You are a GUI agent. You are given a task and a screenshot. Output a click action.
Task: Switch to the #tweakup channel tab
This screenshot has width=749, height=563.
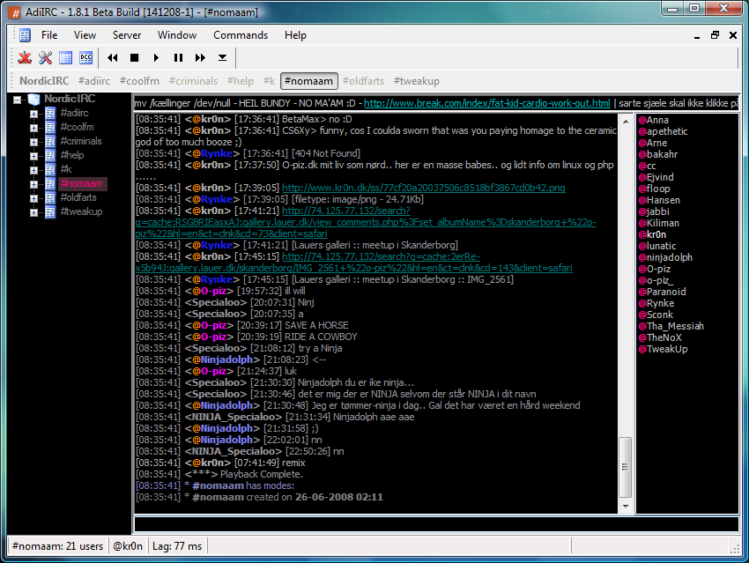click(x=416, y=81)
